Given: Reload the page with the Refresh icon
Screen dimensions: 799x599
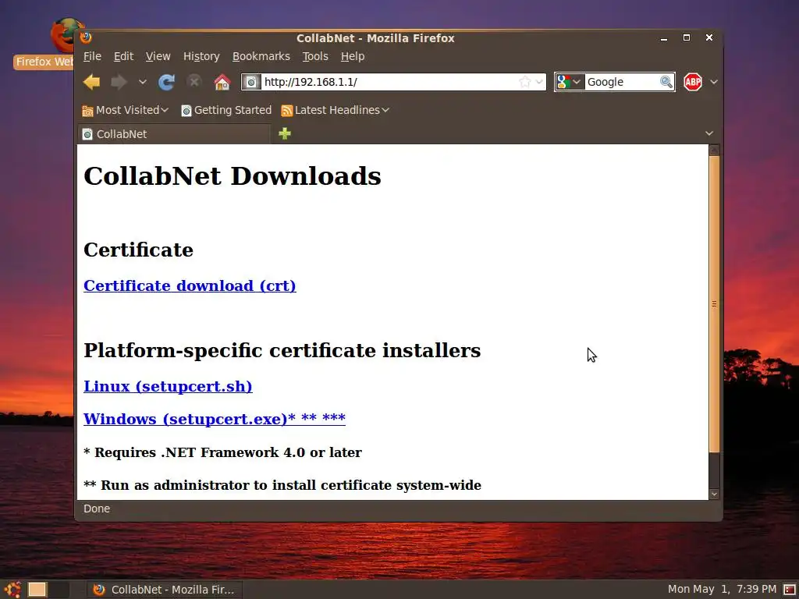Looking at the screenshot, I should click(167, 82).
